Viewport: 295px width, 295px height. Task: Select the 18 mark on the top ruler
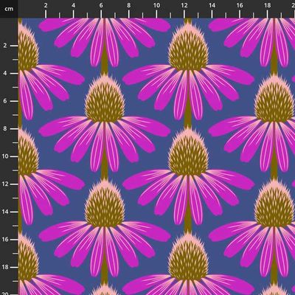pyautogui.click(x=268, y=6)
